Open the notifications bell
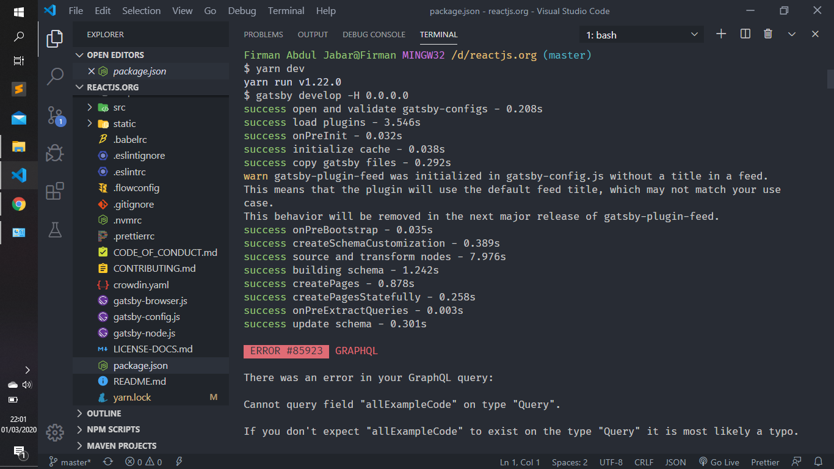Screen dimensions: 834x469 point(819,462)
